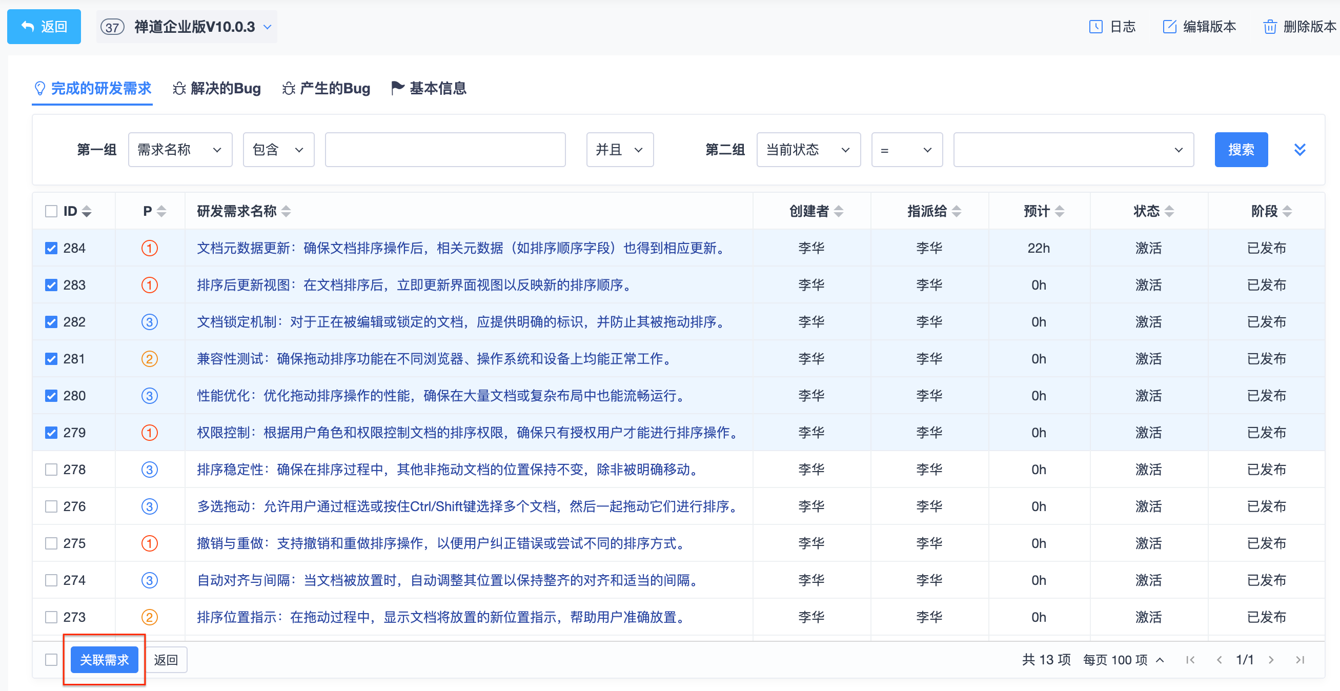Switch to the 基本信息 tab
Screen dimensions: 1340x691
click(x=429, y=89)
